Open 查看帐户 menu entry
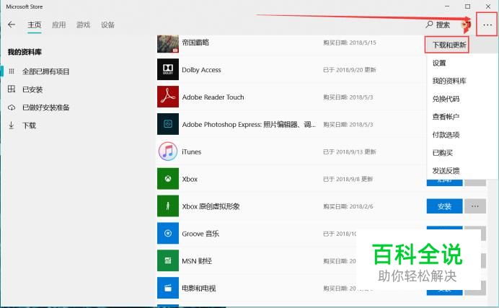 pos(446,117)
